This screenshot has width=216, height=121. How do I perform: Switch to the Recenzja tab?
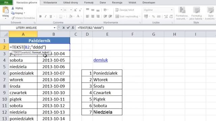click(117, 2)
